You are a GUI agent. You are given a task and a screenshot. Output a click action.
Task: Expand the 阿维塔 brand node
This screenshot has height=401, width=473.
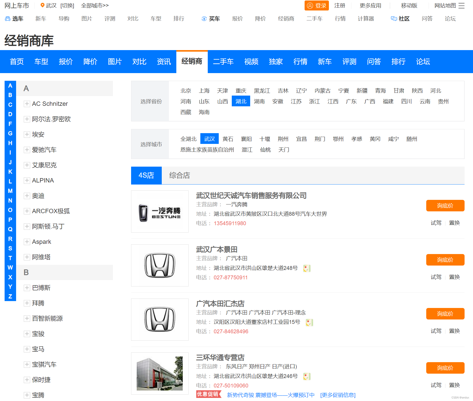tap(27, 257)
